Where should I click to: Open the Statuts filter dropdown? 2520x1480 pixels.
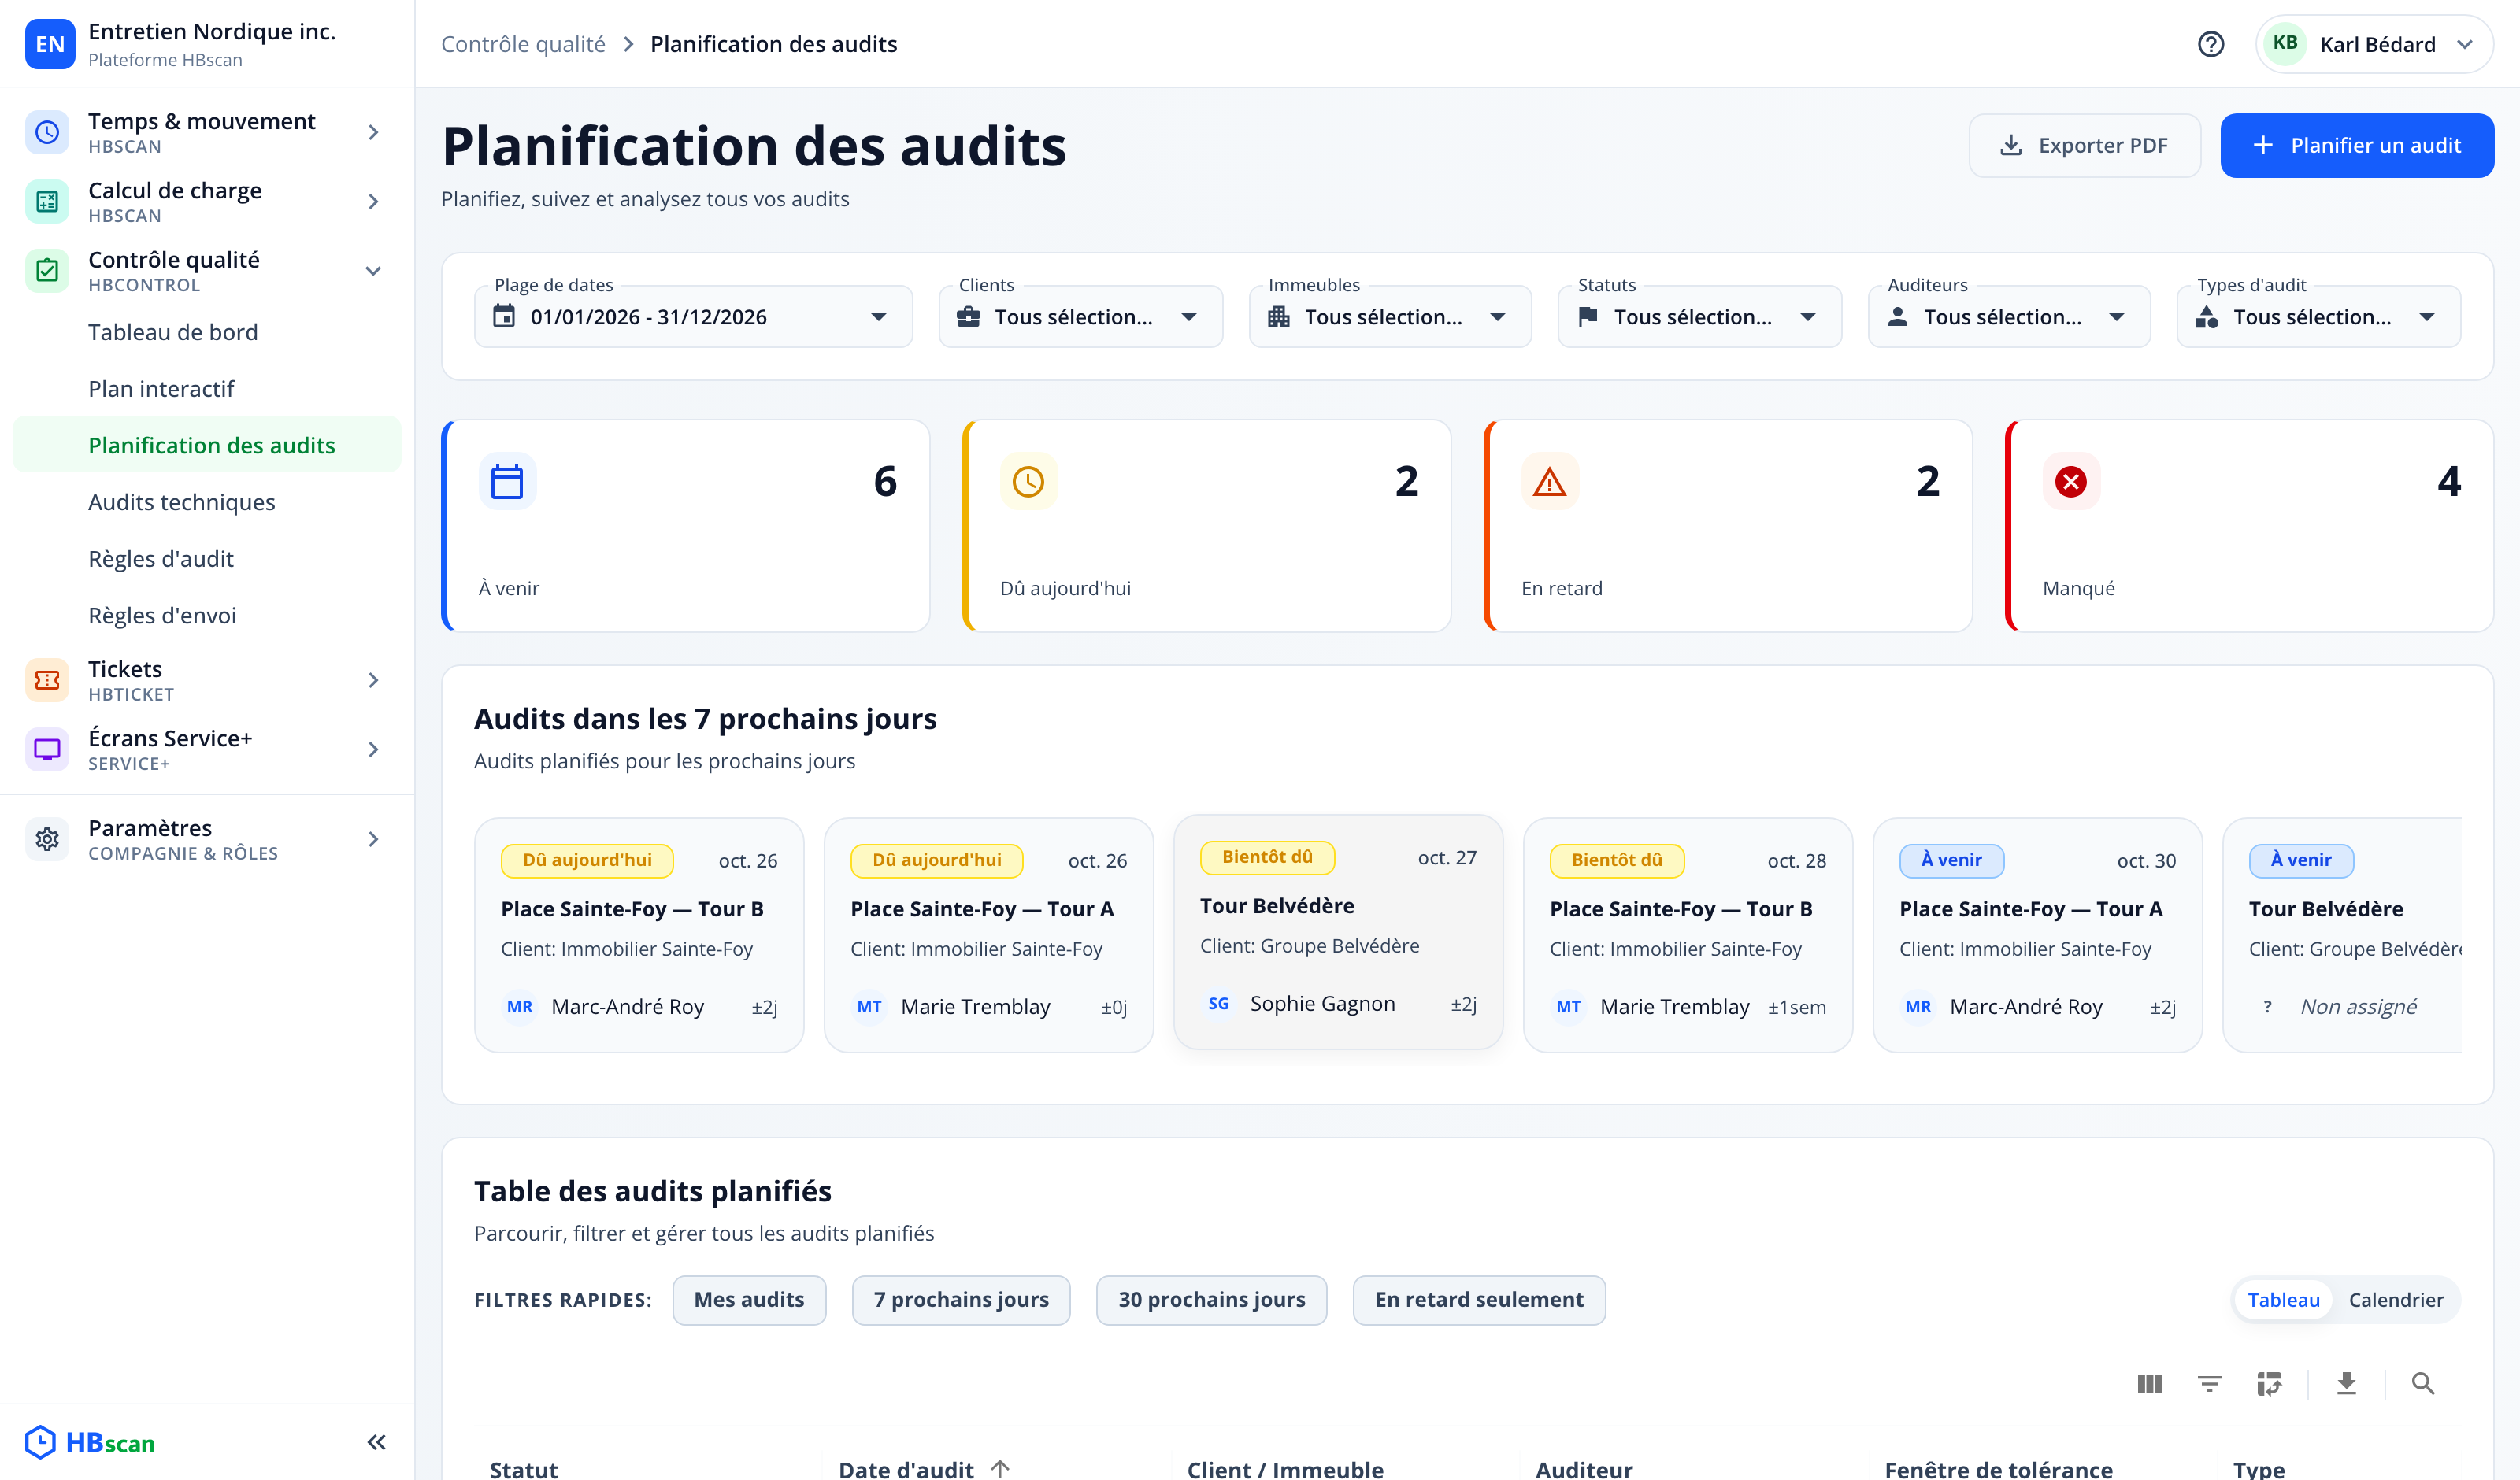(1699, 317)
